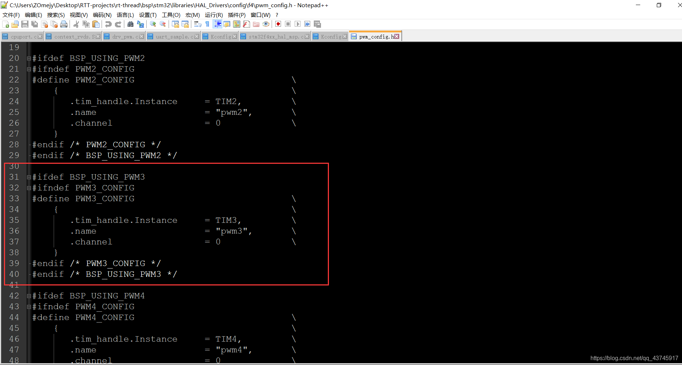682x365 pixels.
Task: Click the Close All toolbar icon
Action: coord(54,24)
